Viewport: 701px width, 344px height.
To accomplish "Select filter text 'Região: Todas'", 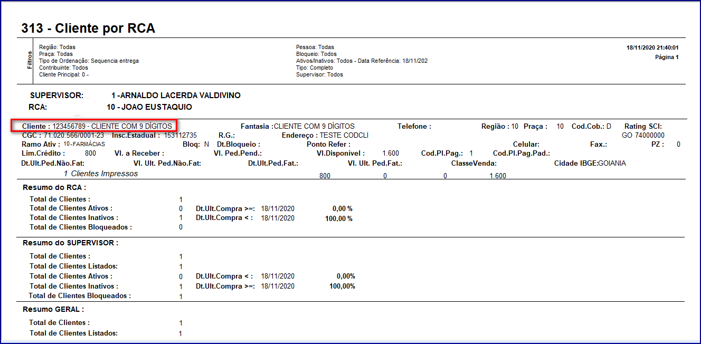I will [x=58, y=47].
